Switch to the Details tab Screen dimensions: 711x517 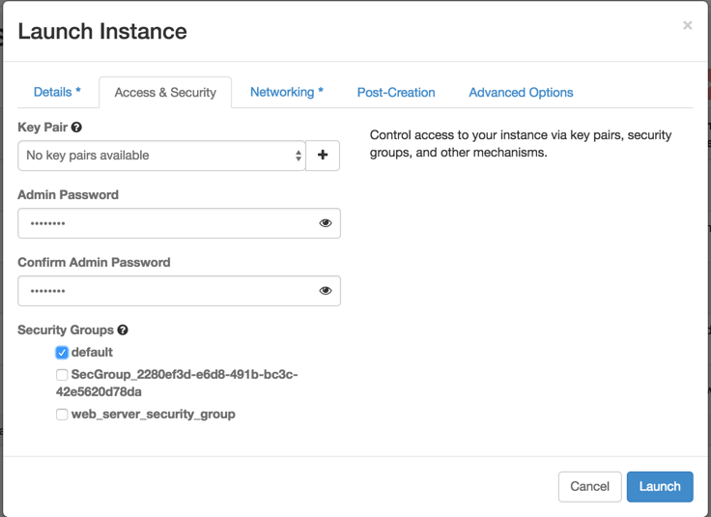click(57, 93)
